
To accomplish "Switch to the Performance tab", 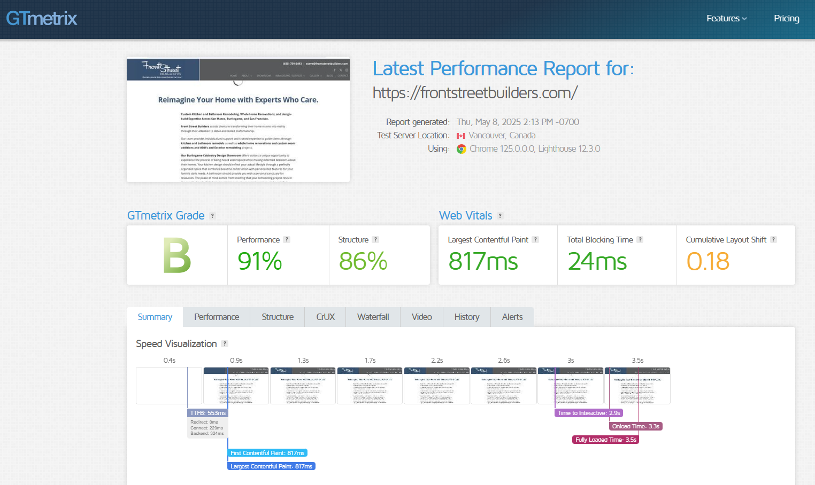I will (217, 317).
